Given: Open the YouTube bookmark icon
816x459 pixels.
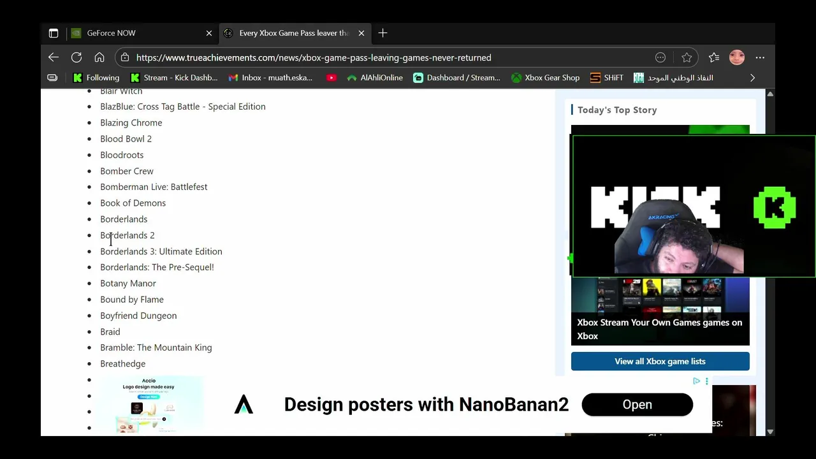Looking at the screenshot, I should coord(331,78).
